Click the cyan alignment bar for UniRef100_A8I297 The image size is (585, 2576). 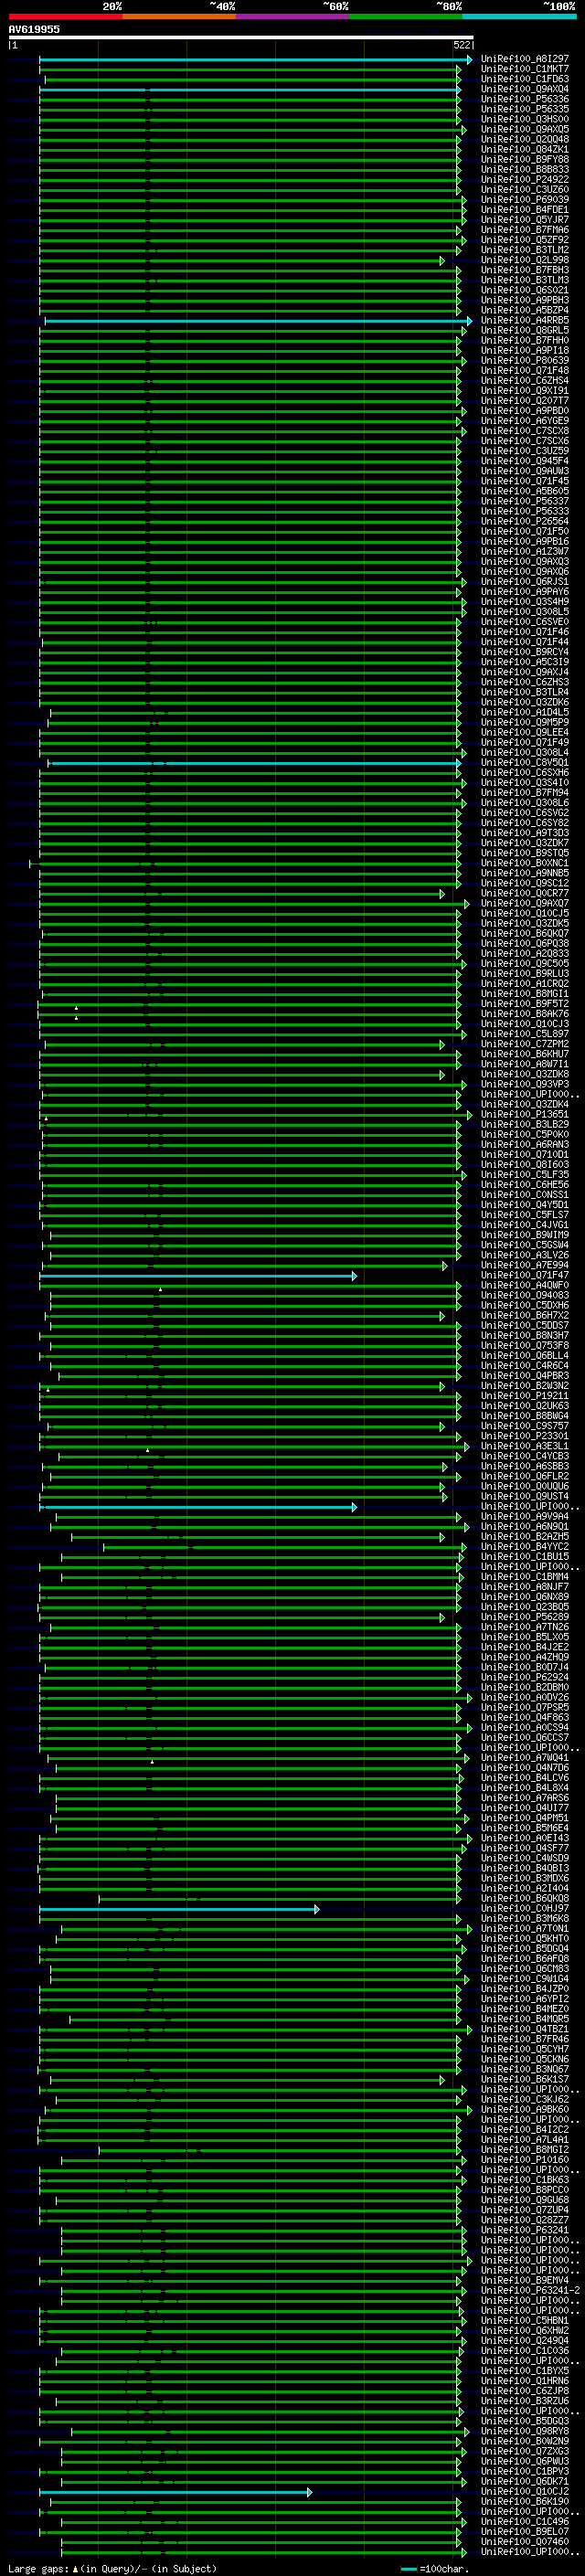[255, 60]
